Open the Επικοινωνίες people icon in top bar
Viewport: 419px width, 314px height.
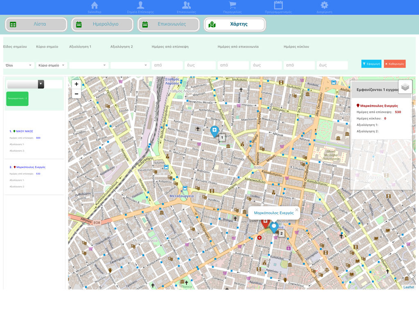(187, 5)
